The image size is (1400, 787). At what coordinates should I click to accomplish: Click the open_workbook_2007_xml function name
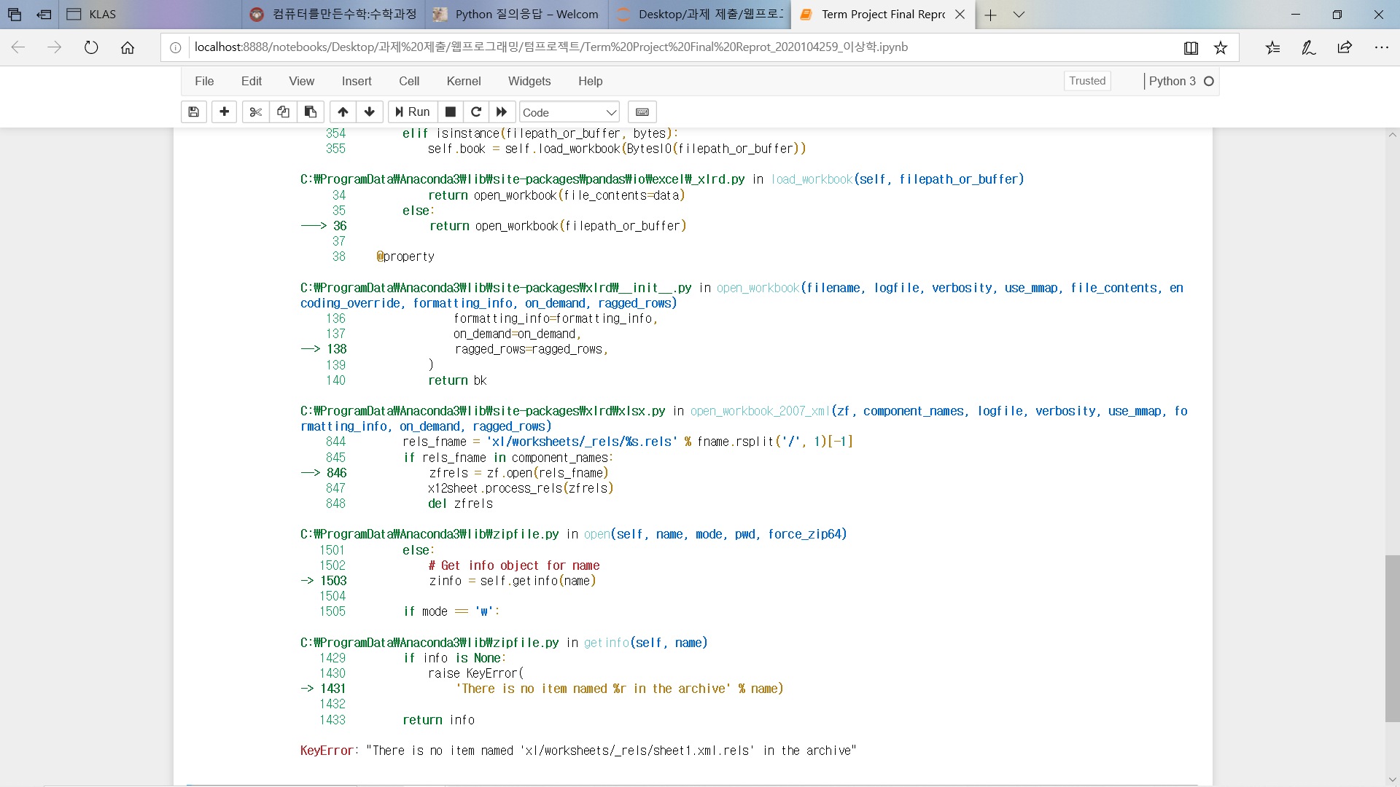[761, 411]
